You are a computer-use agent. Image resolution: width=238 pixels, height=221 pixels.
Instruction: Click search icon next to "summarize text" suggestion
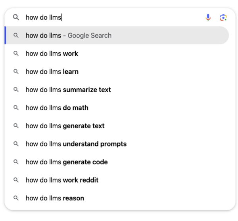pyautogui.click(x=16, y=90)
